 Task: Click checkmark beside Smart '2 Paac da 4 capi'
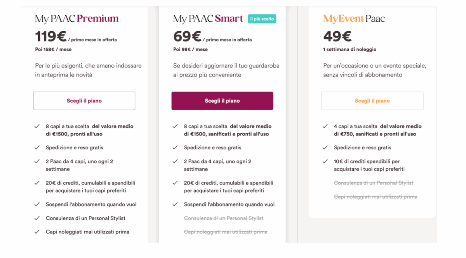pos(176,161)
